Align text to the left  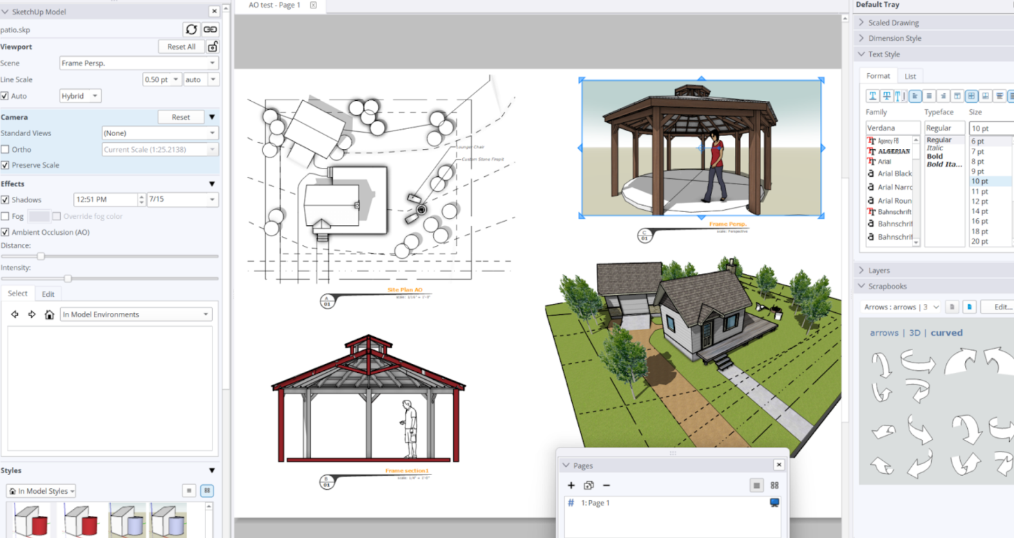click(x=915, y=96)
